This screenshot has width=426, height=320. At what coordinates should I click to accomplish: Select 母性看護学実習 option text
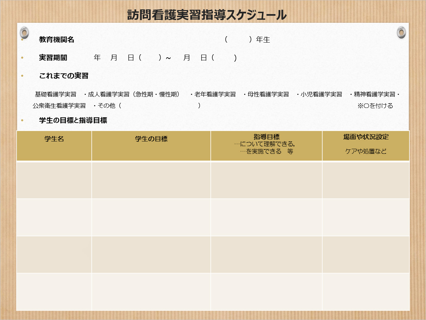click(268, 94)
